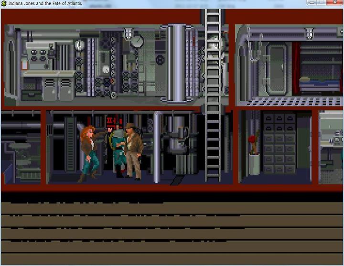344x266 pixels.
Task: Click the metal grated floor of upper right room
Action: click(294, 101)
